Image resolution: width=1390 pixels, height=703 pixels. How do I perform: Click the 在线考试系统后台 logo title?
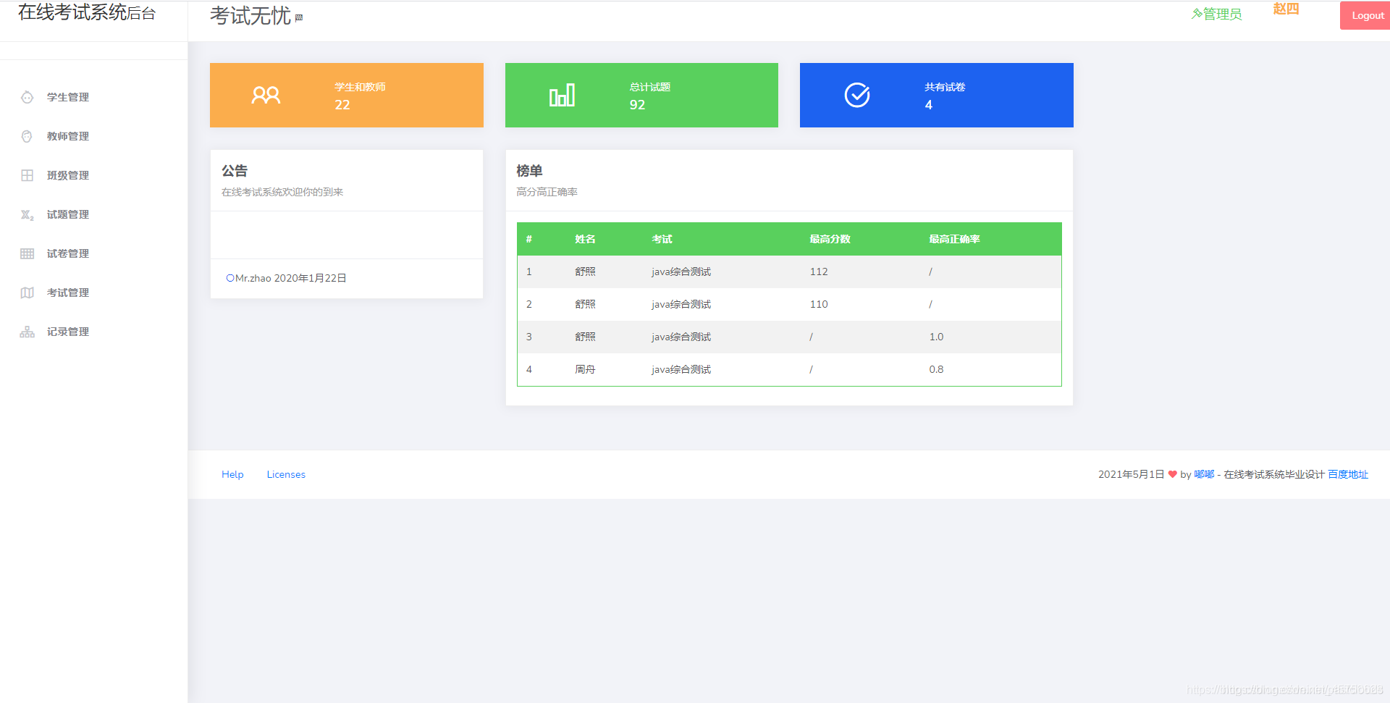(87, 12)
